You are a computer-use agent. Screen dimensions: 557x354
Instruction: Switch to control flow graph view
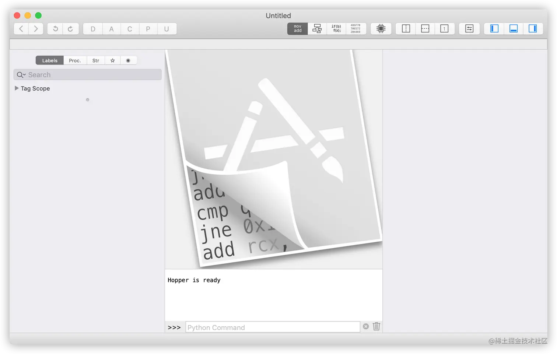(x=317, y=29)
